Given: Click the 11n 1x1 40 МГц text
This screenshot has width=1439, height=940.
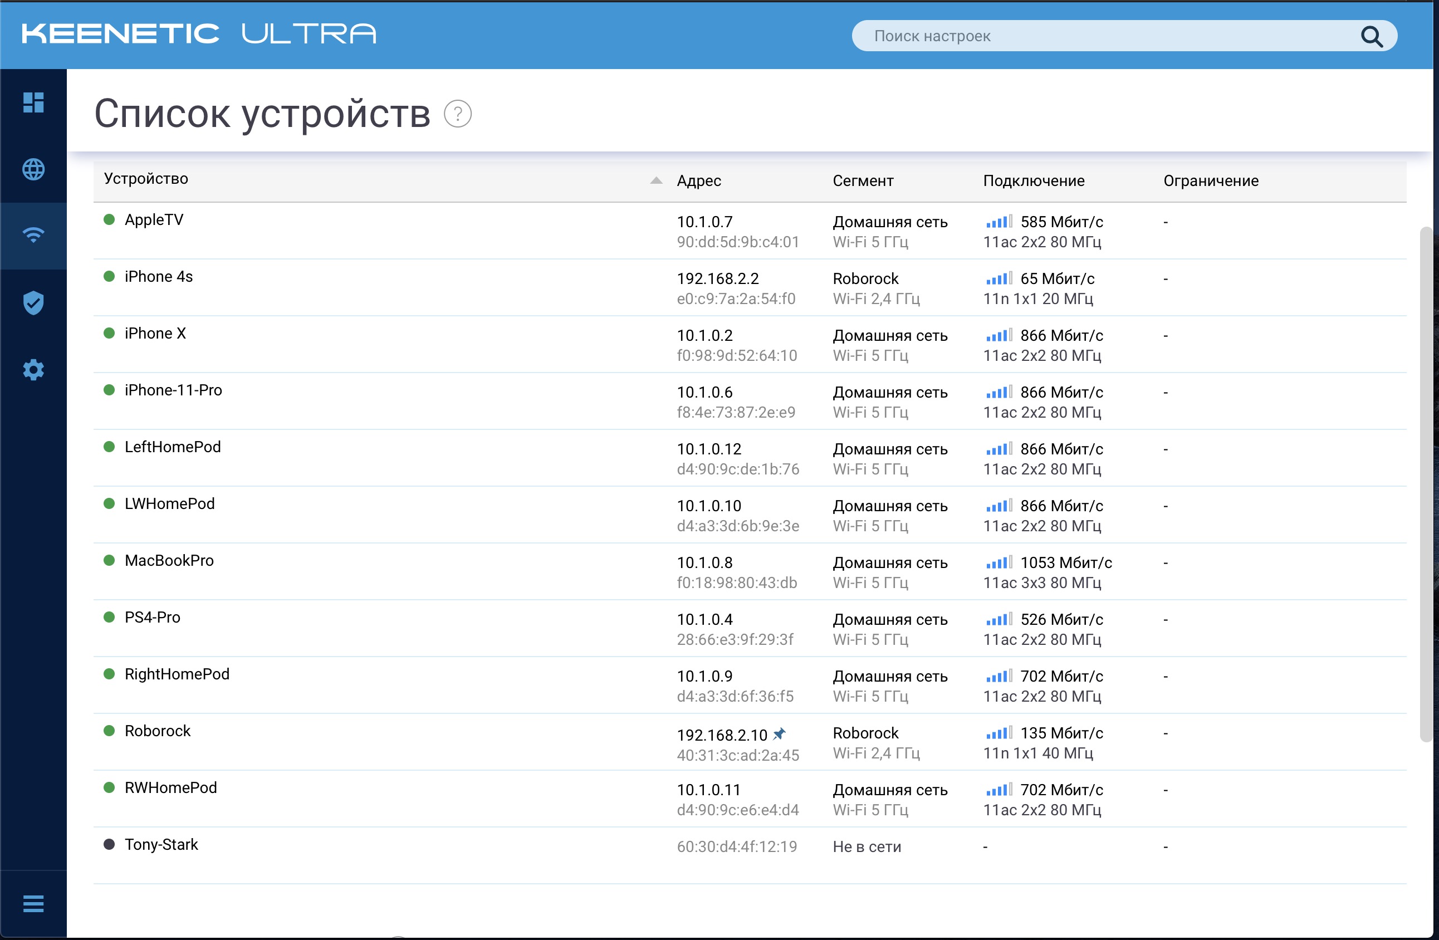Looking at the screenshot, I should click(x=1038, y=753).
